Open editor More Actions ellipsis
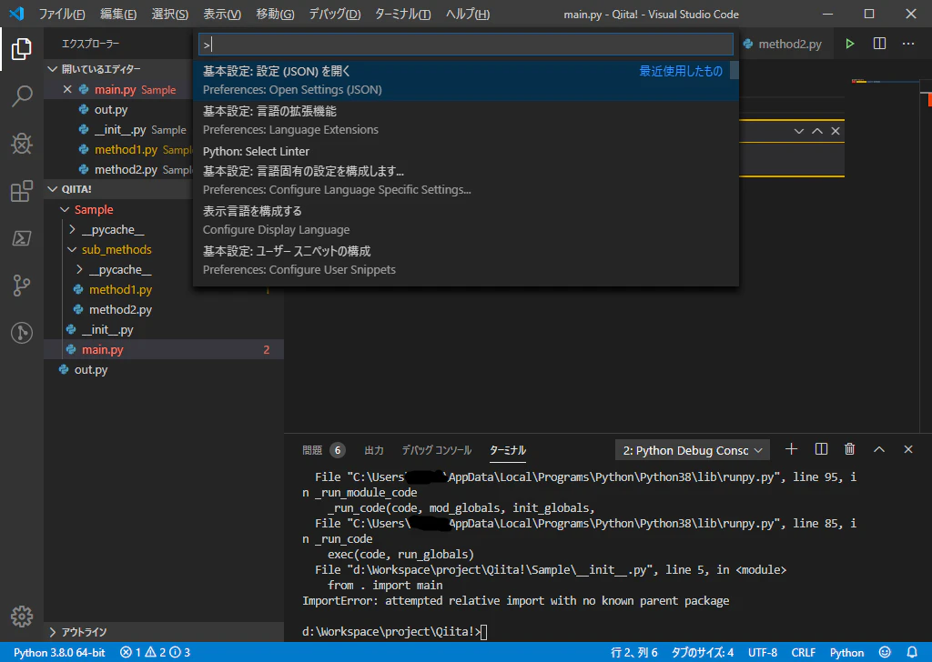 (908, 44)
